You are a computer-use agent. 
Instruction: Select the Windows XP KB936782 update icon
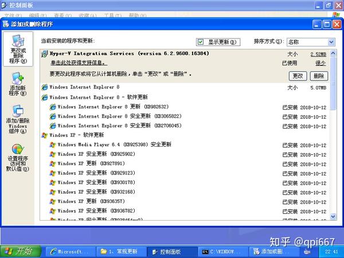[53, 211]
